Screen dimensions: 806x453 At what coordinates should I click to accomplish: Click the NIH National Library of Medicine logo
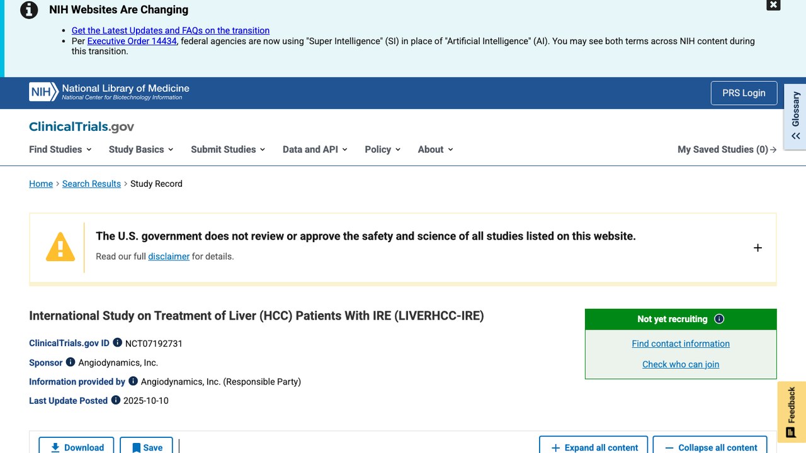(x=109, y=92)
